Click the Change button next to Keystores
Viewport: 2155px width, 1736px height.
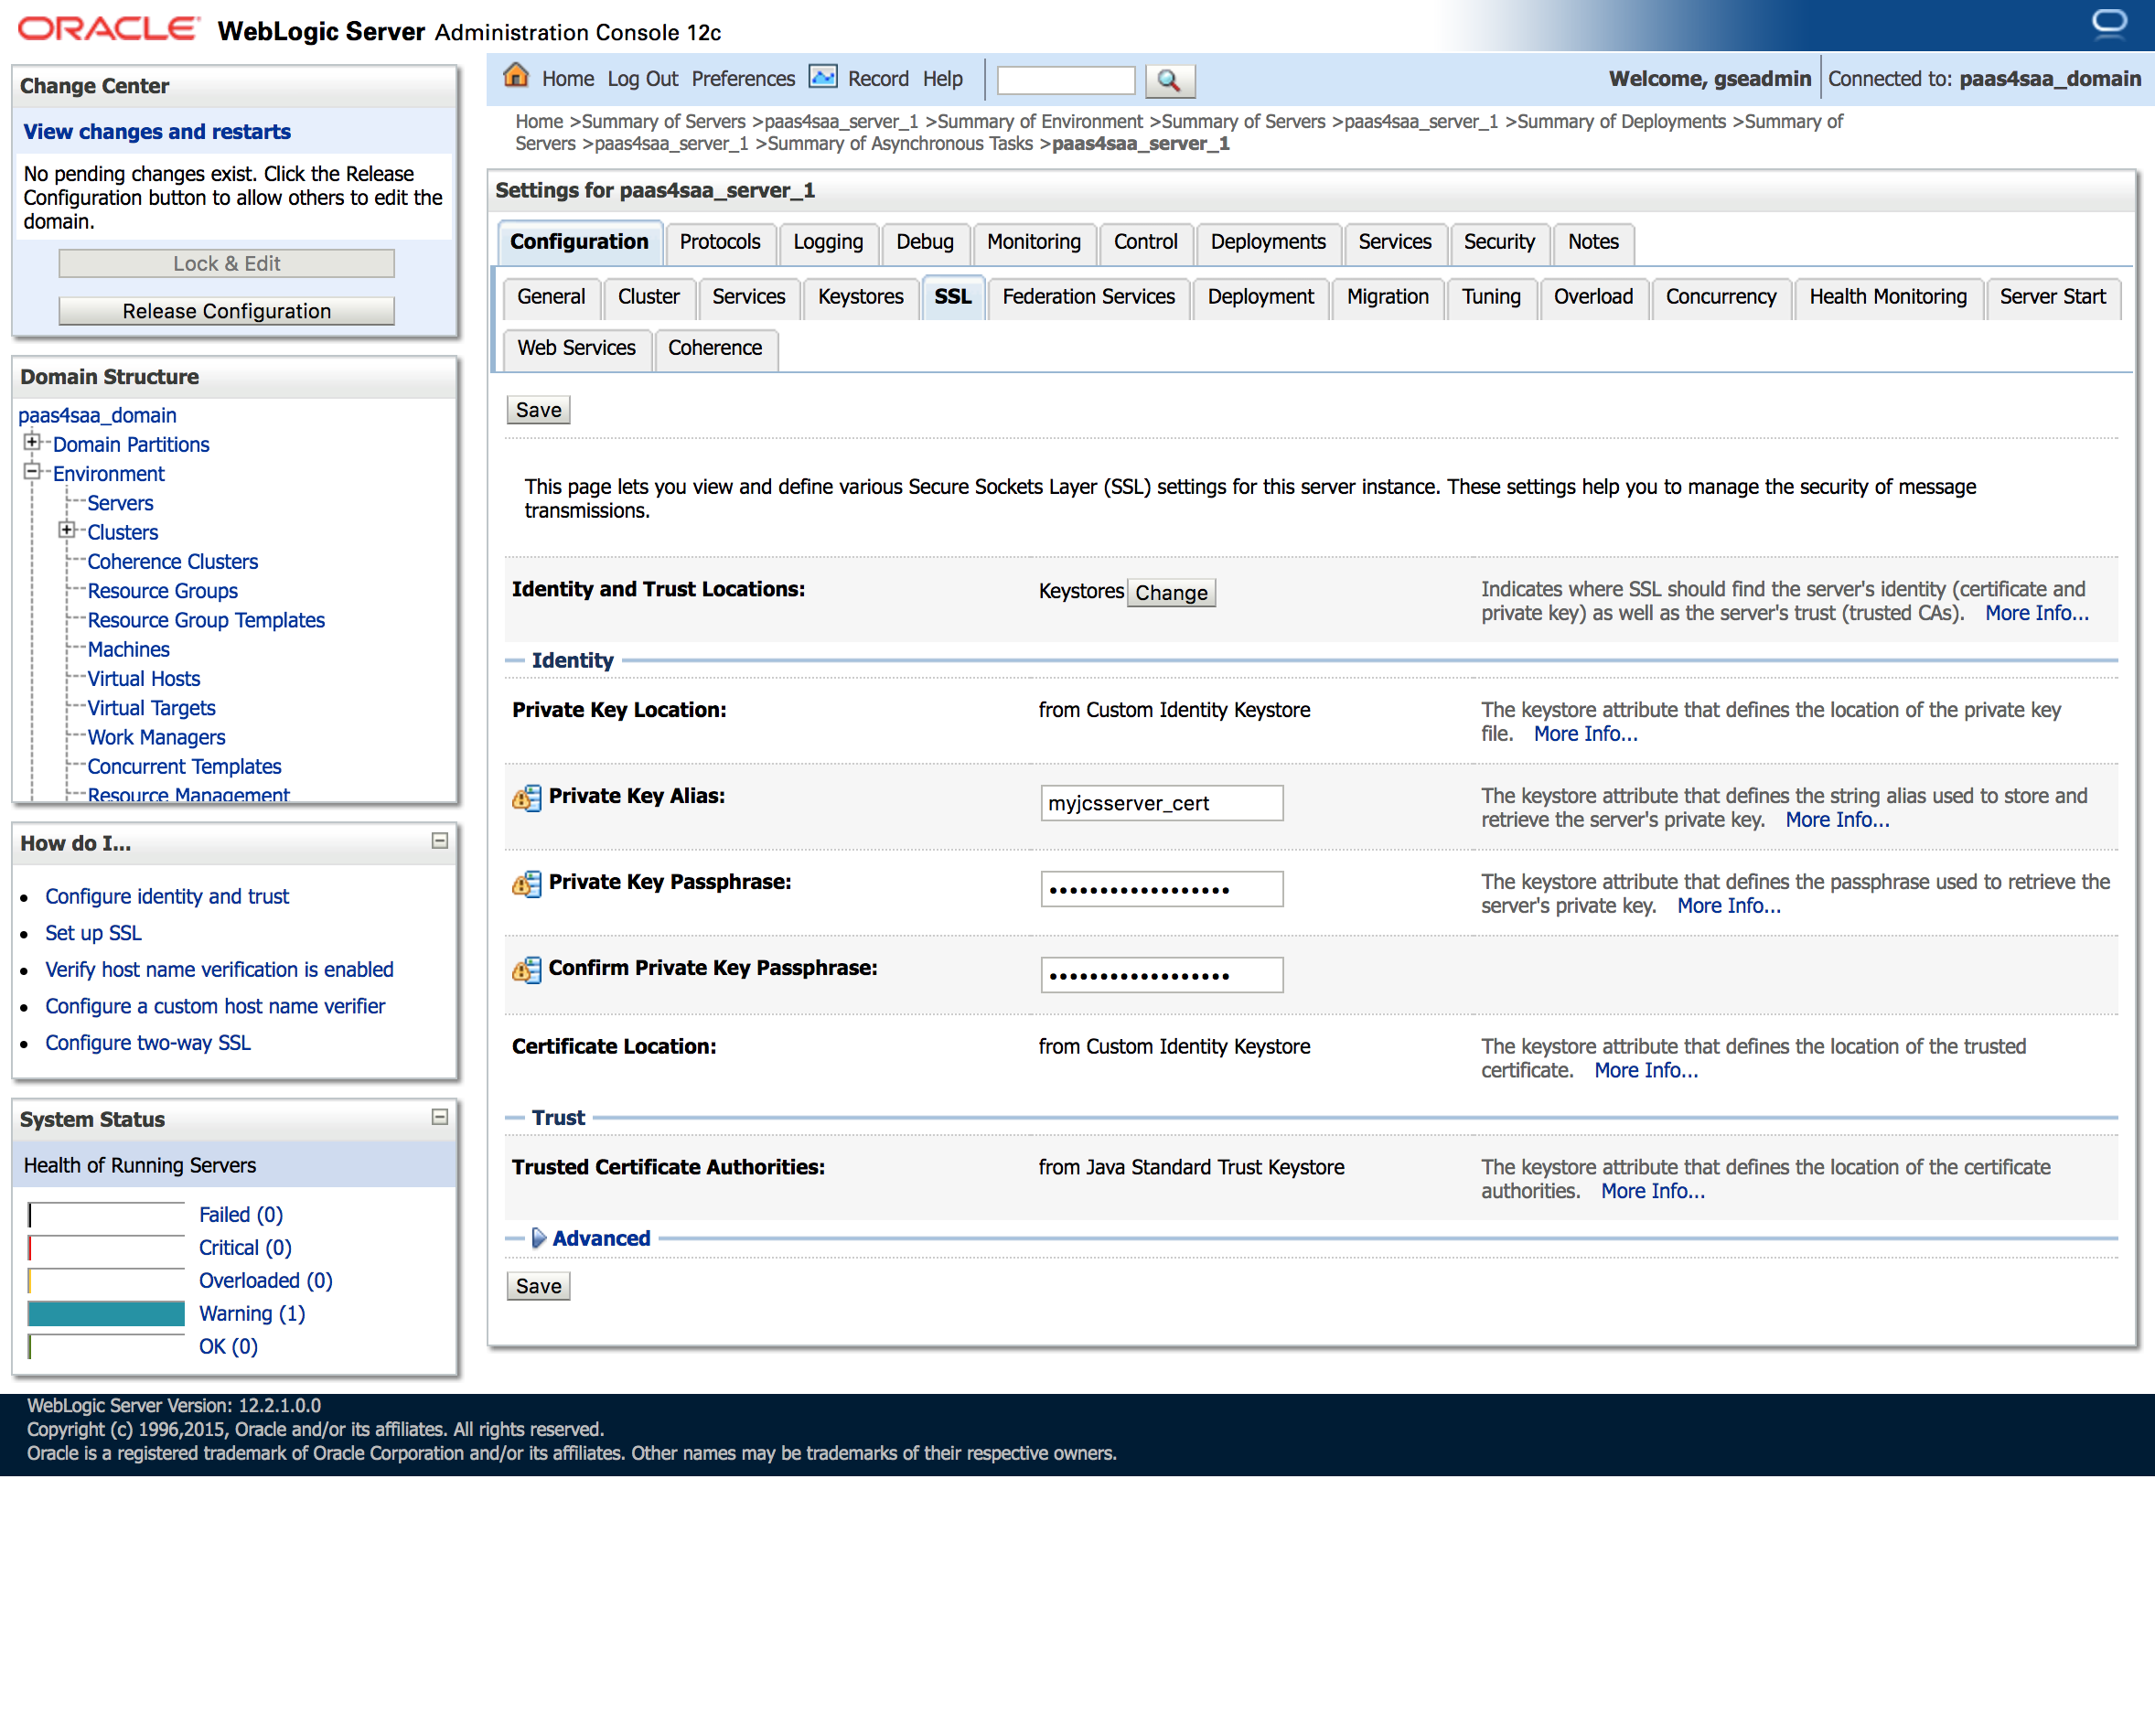pos(1171,593)
